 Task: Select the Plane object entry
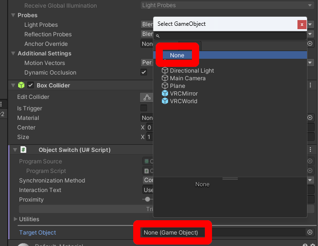[x=178, y=86]
